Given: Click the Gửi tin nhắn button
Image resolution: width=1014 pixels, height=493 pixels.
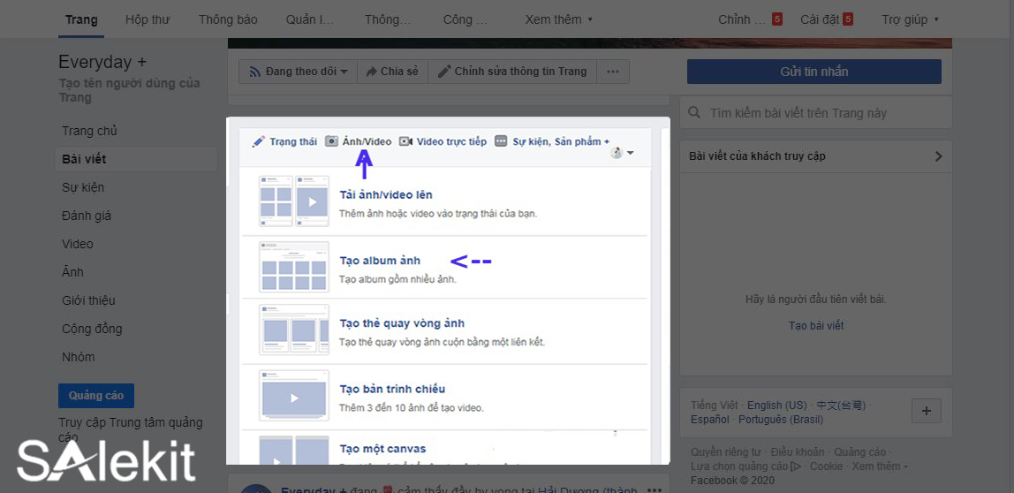Looking at the screenshot, I should [x=814, y=72].
